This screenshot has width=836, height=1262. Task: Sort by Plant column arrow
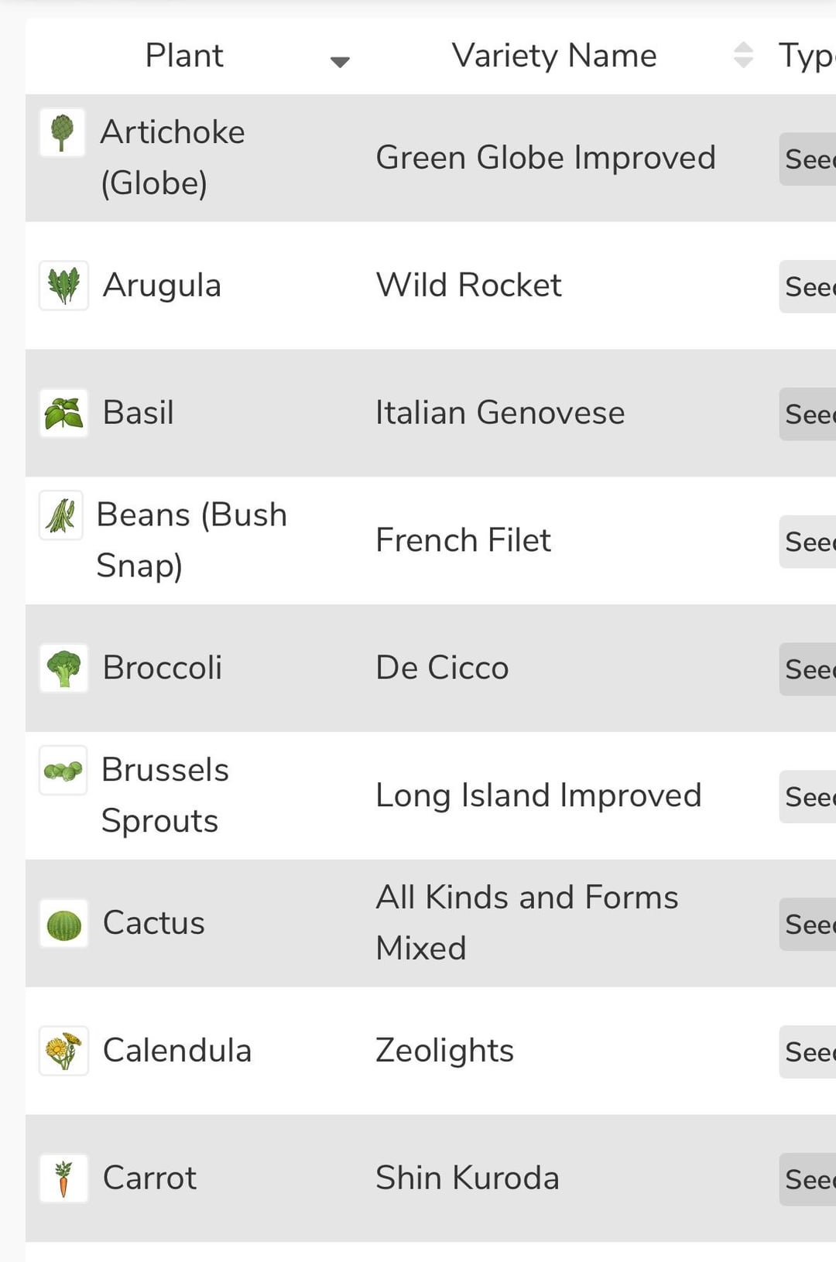click(340, 61)
